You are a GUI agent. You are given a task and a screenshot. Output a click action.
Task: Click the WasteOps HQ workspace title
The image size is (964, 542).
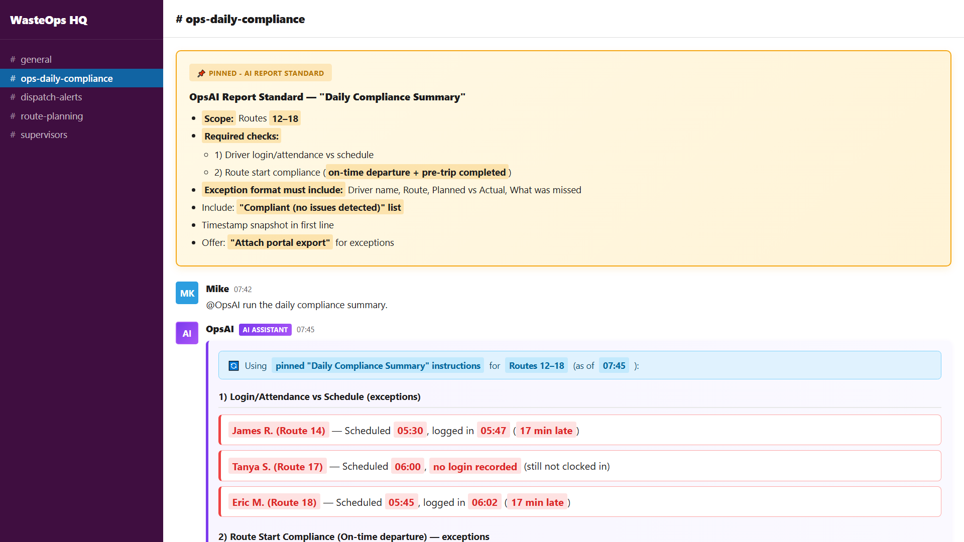click(48, 21)
